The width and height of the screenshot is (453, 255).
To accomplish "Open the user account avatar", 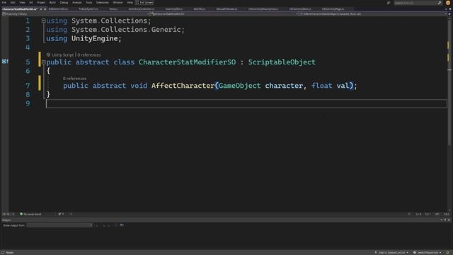I will (x=448, y=3).
